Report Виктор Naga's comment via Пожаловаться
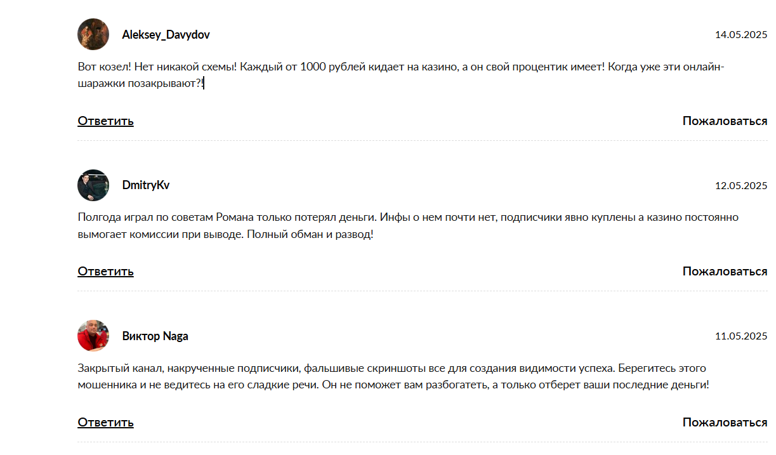This screenshot has height=455, width=776. [x=725, y=422]
